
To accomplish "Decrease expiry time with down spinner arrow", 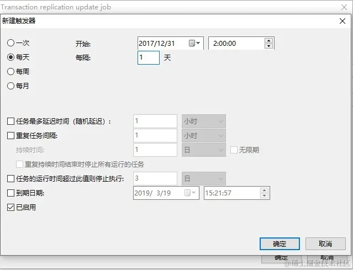I will pos(264,195).
